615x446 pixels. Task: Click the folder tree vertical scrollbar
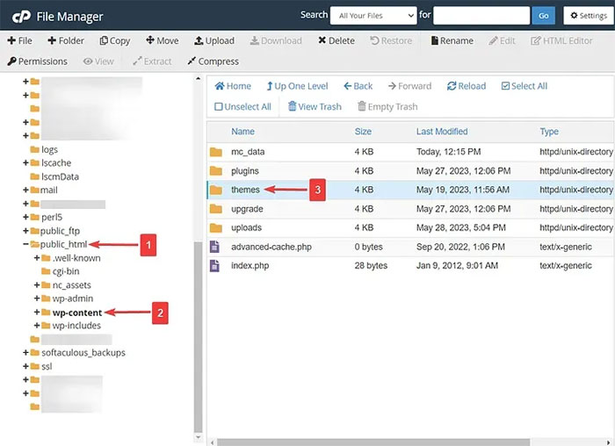coord(198,334)
